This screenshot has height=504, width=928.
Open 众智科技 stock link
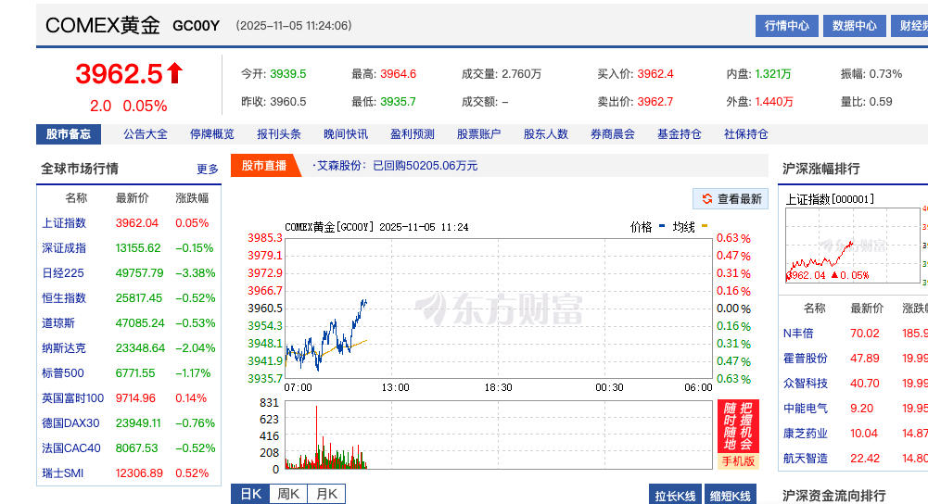click(806, 384)
